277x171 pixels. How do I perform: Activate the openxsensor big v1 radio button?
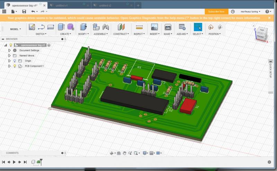pos(49,45)
